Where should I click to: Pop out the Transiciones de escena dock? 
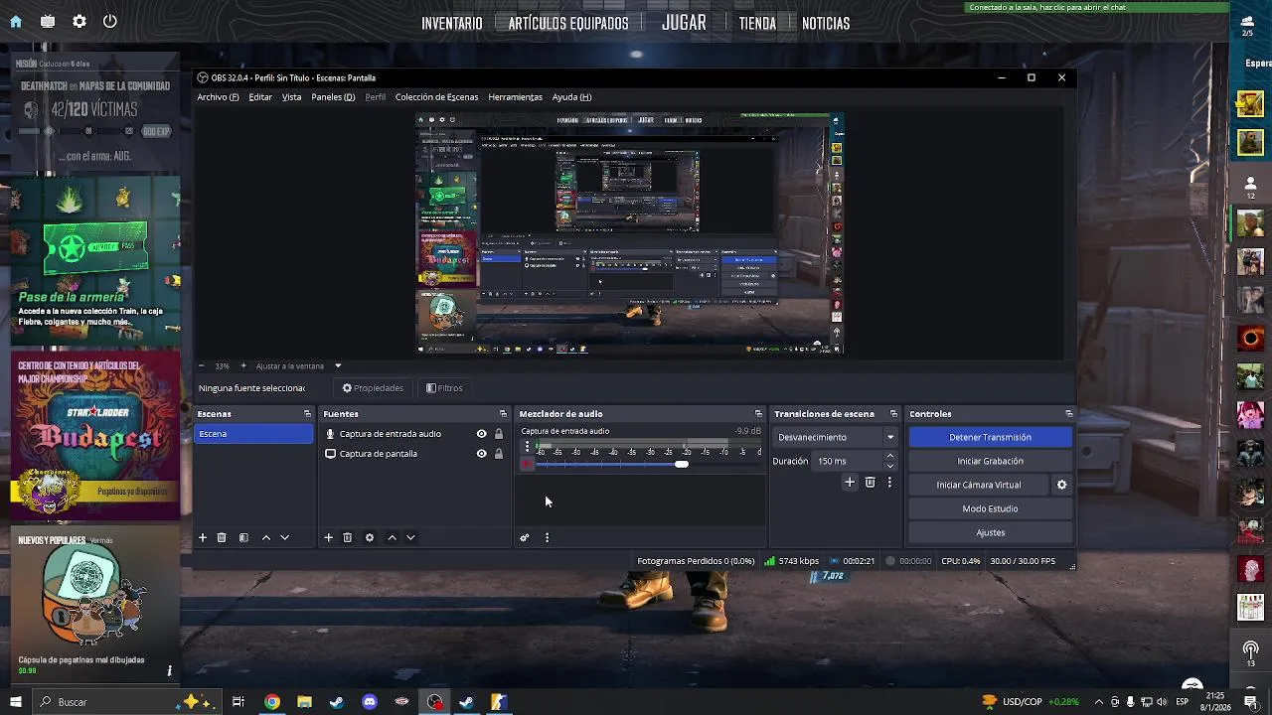893,414
